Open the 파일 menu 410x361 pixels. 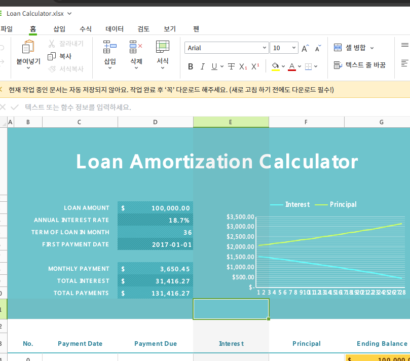tap(7, 29)
